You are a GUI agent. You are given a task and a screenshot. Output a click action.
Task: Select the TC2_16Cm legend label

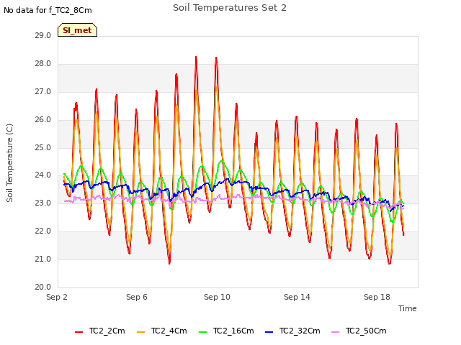coord(233,331)
